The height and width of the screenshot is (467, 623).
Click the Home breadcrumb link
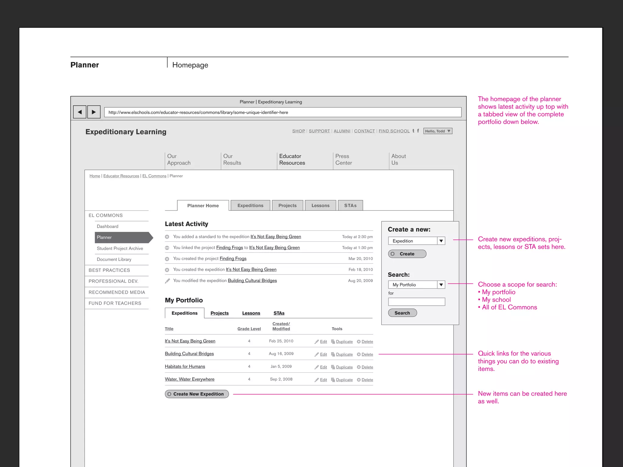95,176
